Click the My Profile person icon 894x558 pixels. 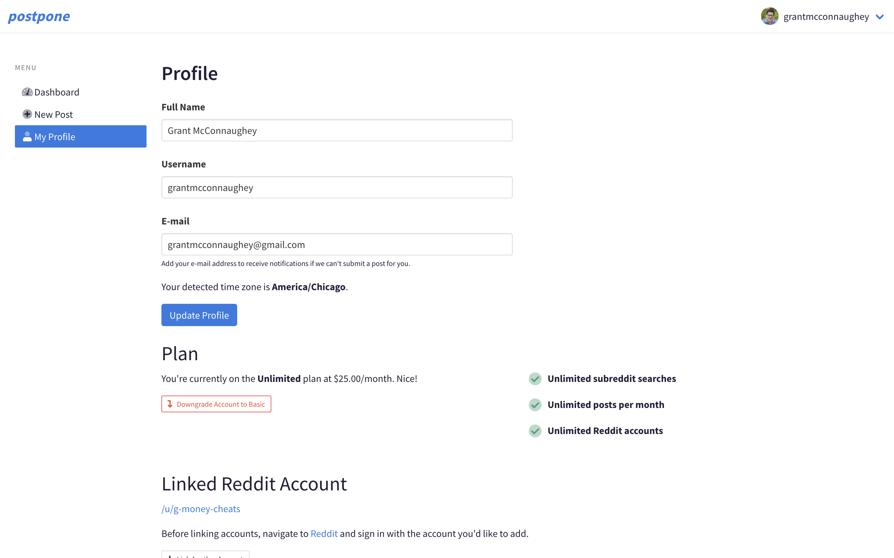pos(27,136)
